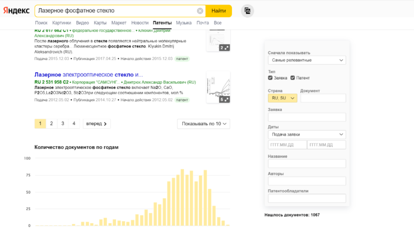Open patent number RU 2 531 958 C2
Viewport: 414px width, 249px height.
pyautogui.click(x=51, y=82)
